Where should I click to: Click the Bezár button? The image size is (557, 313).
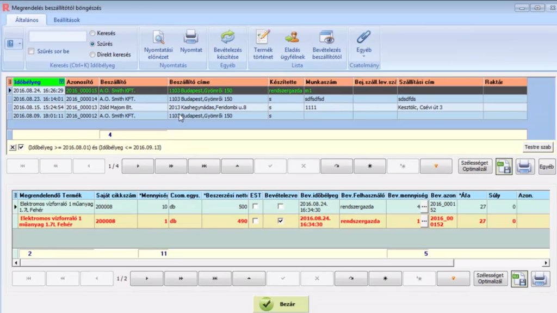click(281, 304)
